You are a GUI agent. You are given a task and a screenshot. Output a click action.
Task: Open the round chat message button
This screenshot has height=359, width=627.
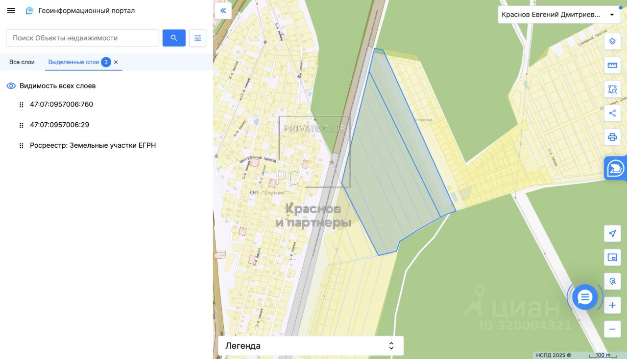[x=585, y=297]
